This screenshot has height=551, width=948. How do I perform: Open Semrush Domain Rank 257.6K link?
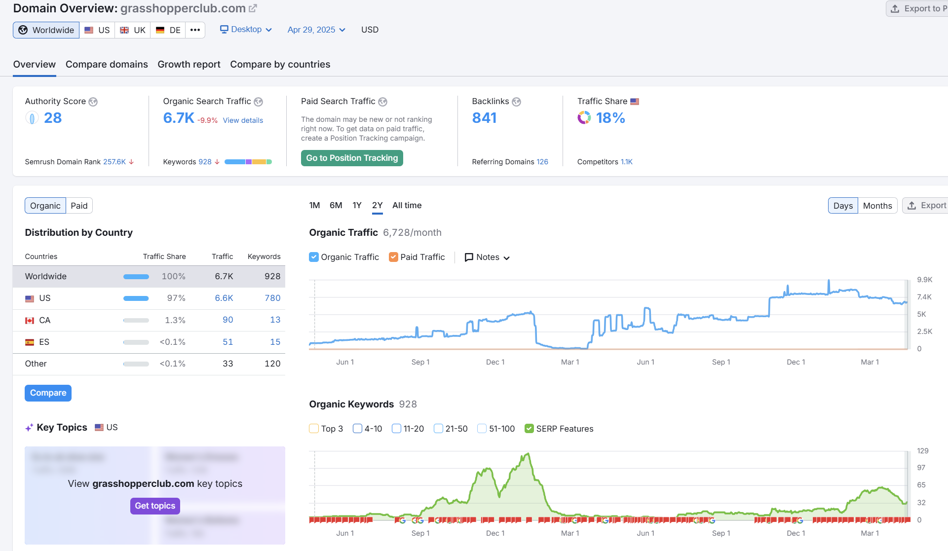(x=114, y=162)
